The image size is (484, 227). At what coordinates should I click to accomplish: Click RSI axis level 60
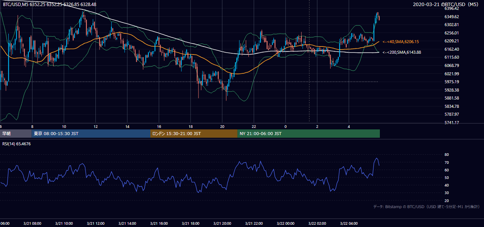pos(447,170)
